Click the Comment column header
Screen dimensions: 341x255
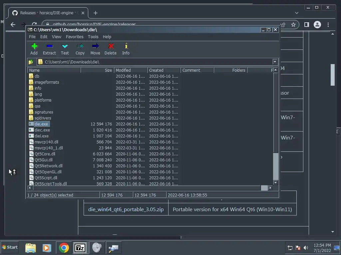(x=197, y=70)
